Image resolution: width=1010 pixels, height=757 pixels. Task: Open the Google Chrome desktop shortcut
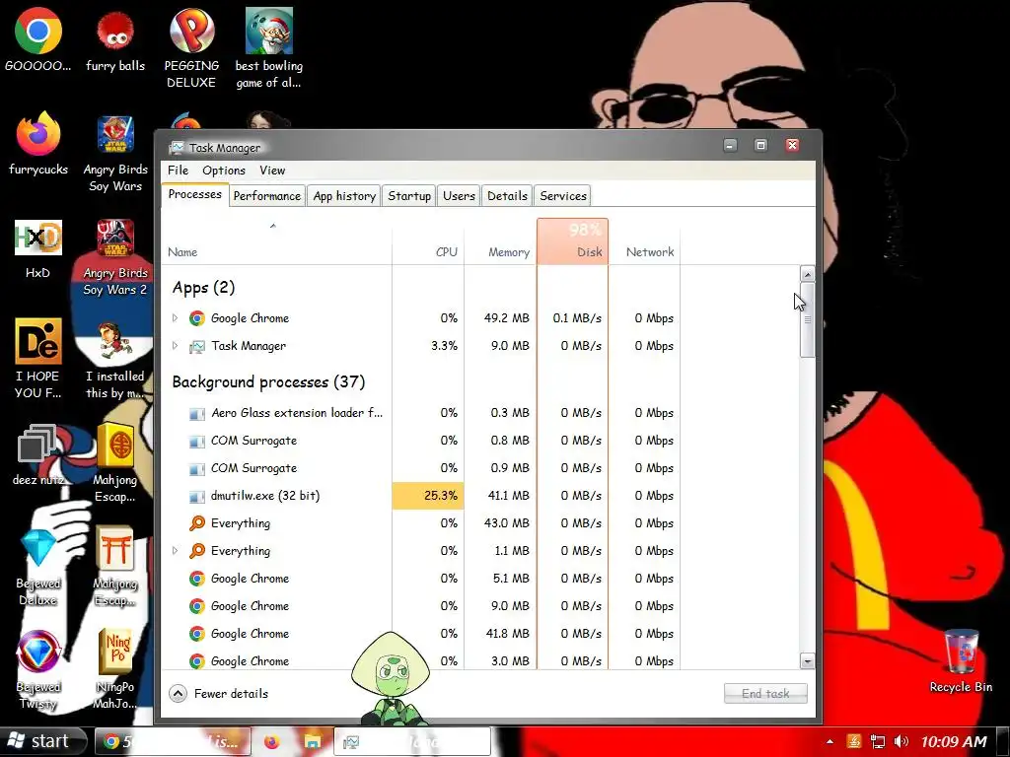(x=38, y=39)
